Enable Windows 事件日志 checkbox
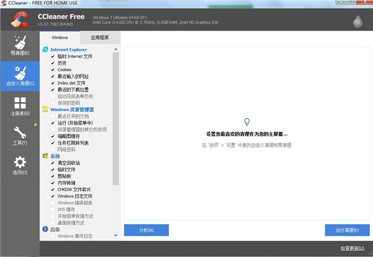 coord(53,236)
